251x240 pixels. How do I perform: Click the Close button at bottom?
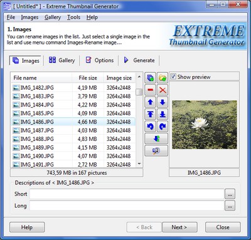click(x=223, y=227)
